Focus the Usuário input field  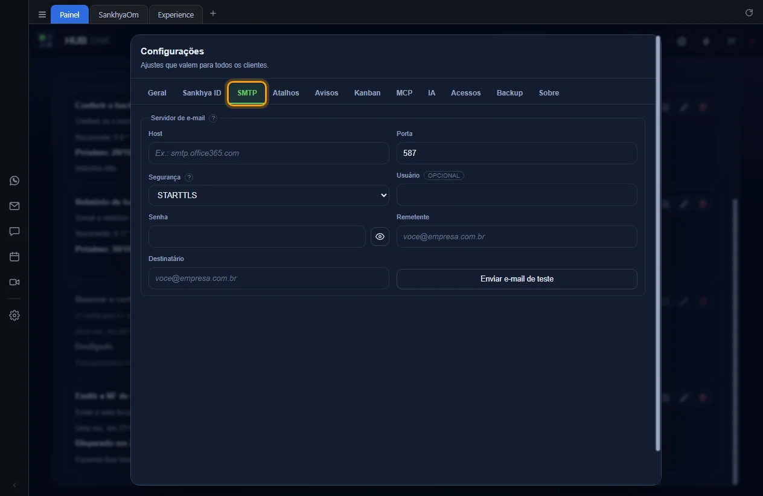[517, 195]
